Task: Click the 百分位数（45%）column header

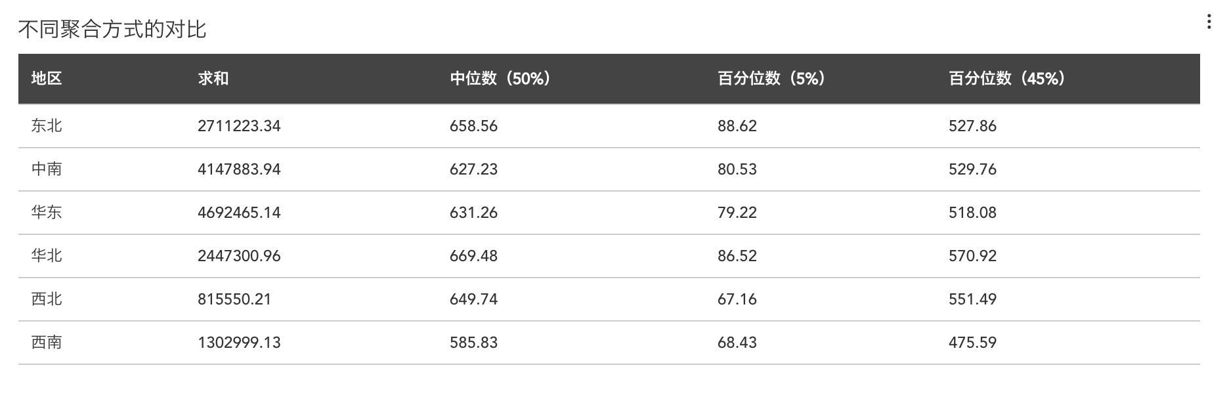Action: 1006,79
